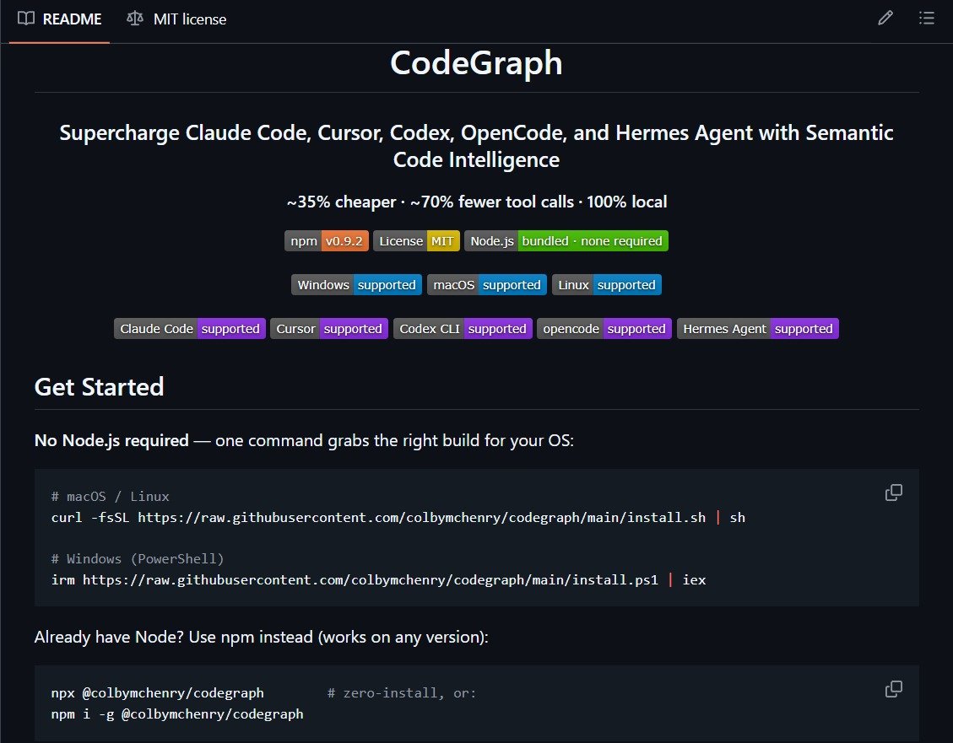Click the Cursor supported badge

coord(329,328)
